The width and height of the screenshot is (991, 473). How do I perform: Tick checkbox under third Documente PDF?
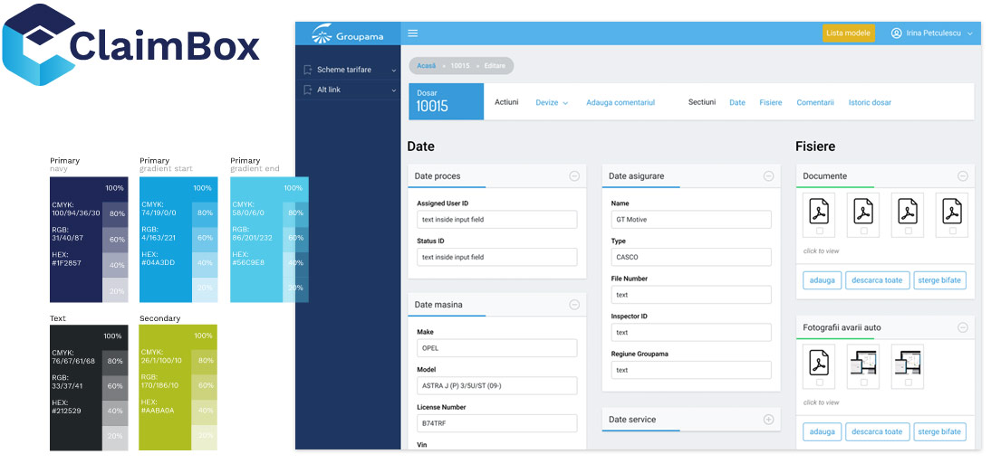(x=909, y=231)
